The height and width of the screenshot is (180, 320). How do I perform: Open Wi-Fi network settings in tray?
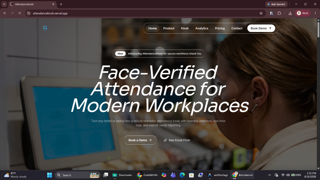click(283, 175)
